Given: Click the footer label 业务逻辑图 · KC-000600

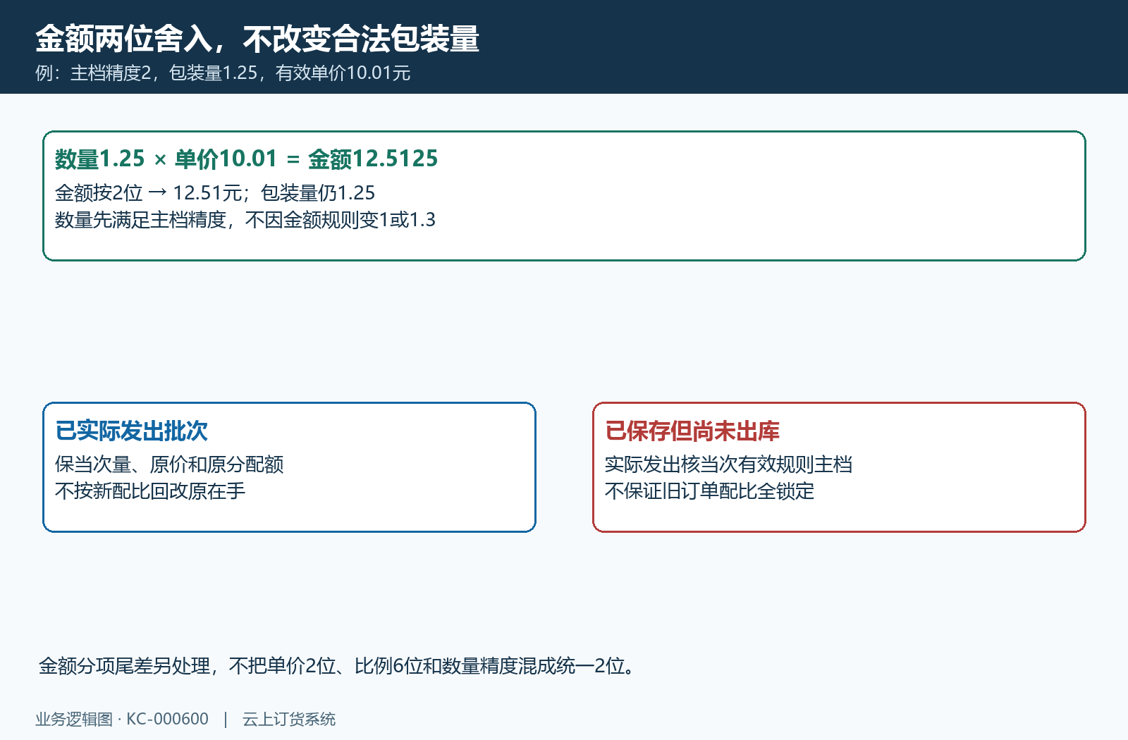Looking at the screenshot, I should coord(122,719).
